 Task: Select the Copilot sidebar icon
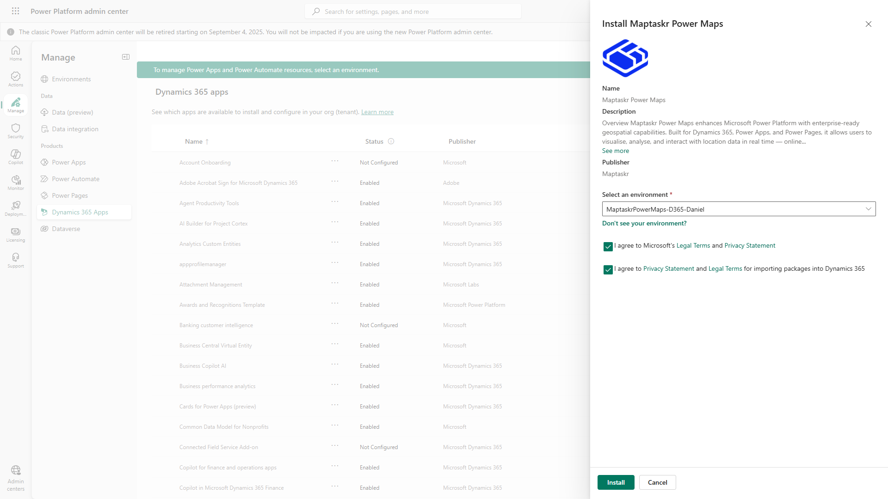pyautogui.click(x=15, y=157)
